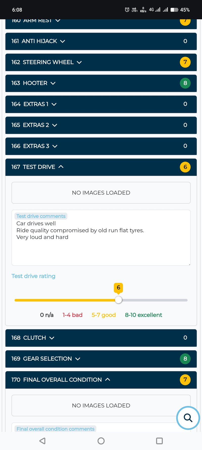
Task: Tap the Final Overall Condition No Images Loaded box
Action: [x=101, y=405]
